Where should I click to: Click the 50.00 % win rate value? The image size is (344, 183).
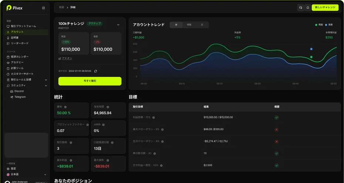[64, 113]
